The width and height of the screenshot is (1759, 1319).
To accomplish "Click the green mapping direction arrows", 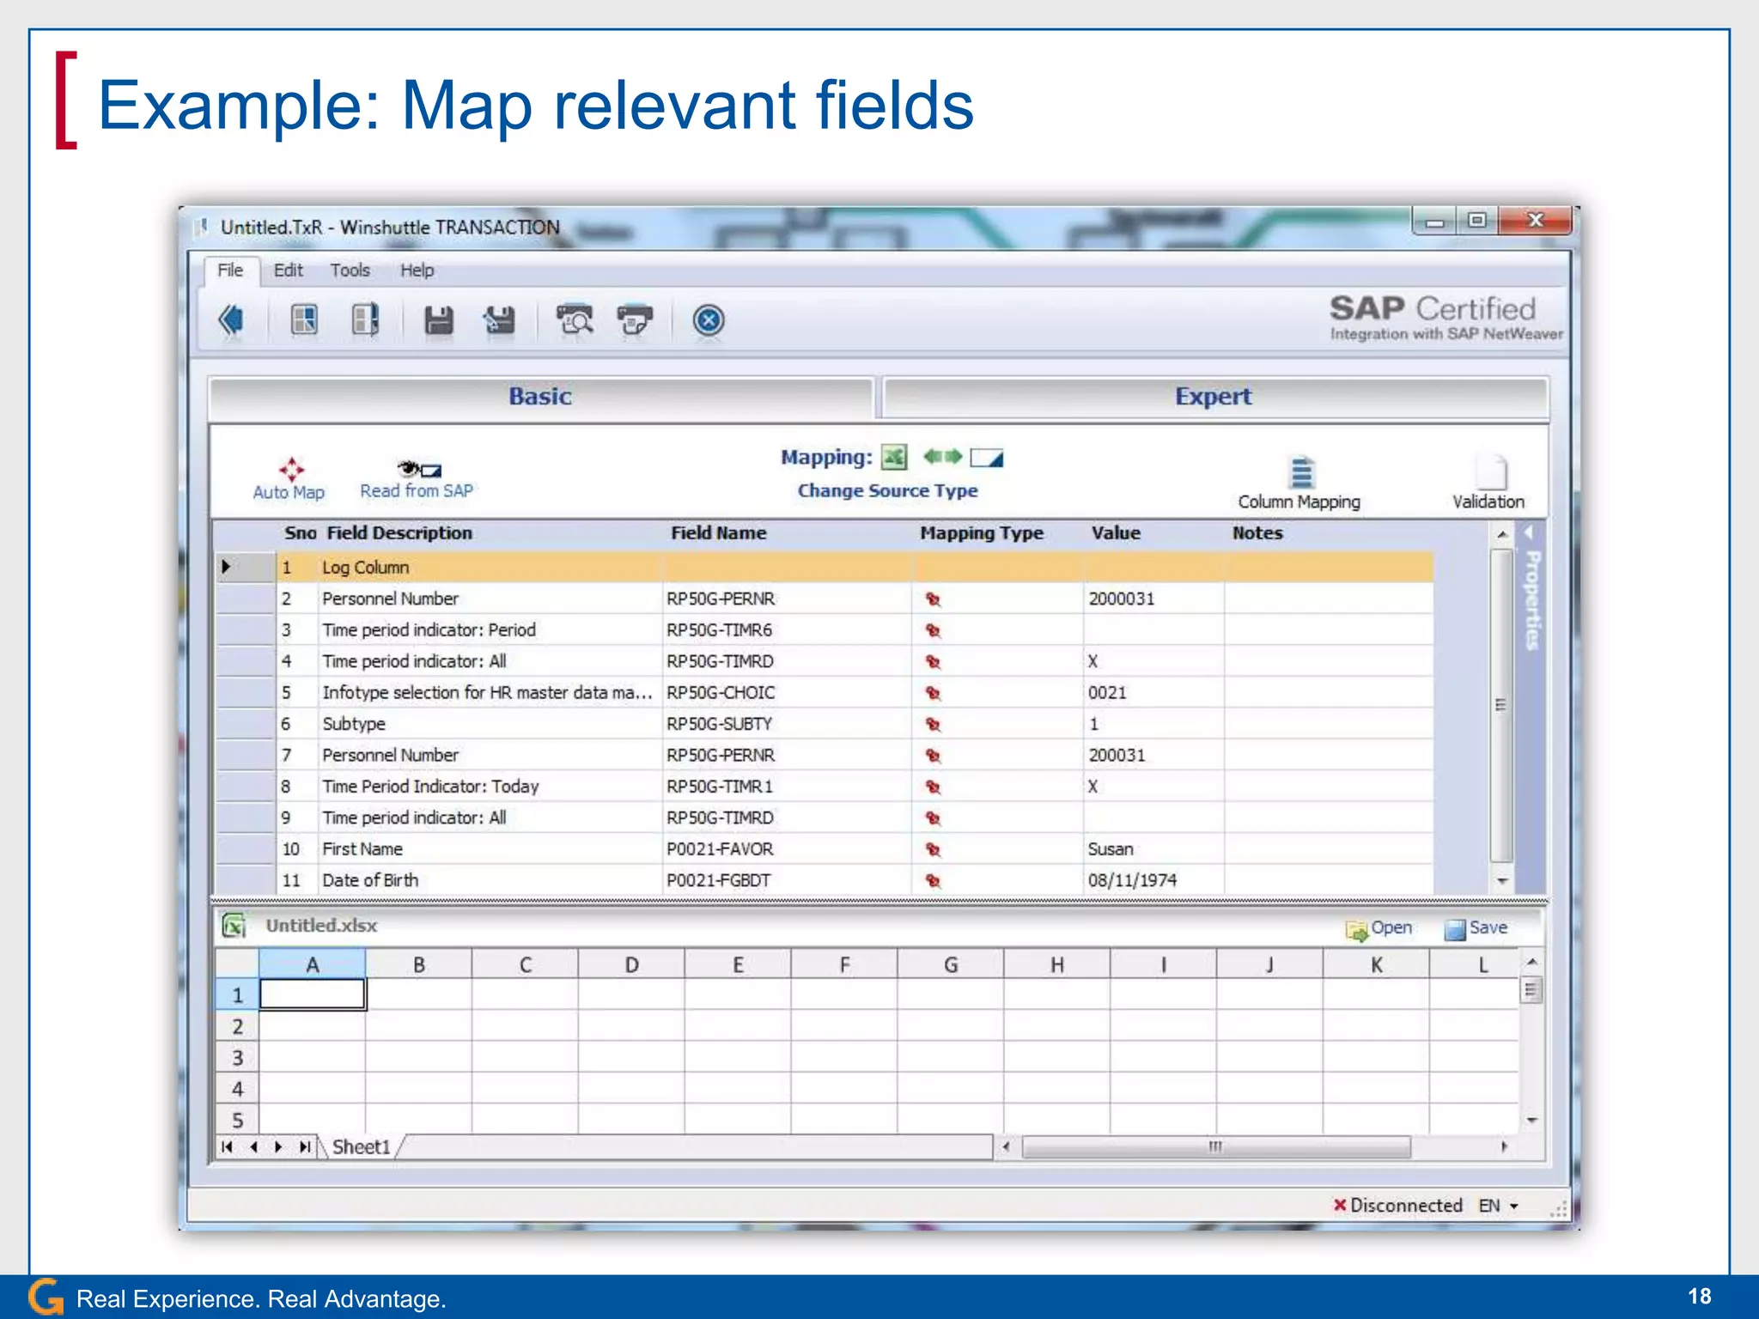I will tap(942, 456).
